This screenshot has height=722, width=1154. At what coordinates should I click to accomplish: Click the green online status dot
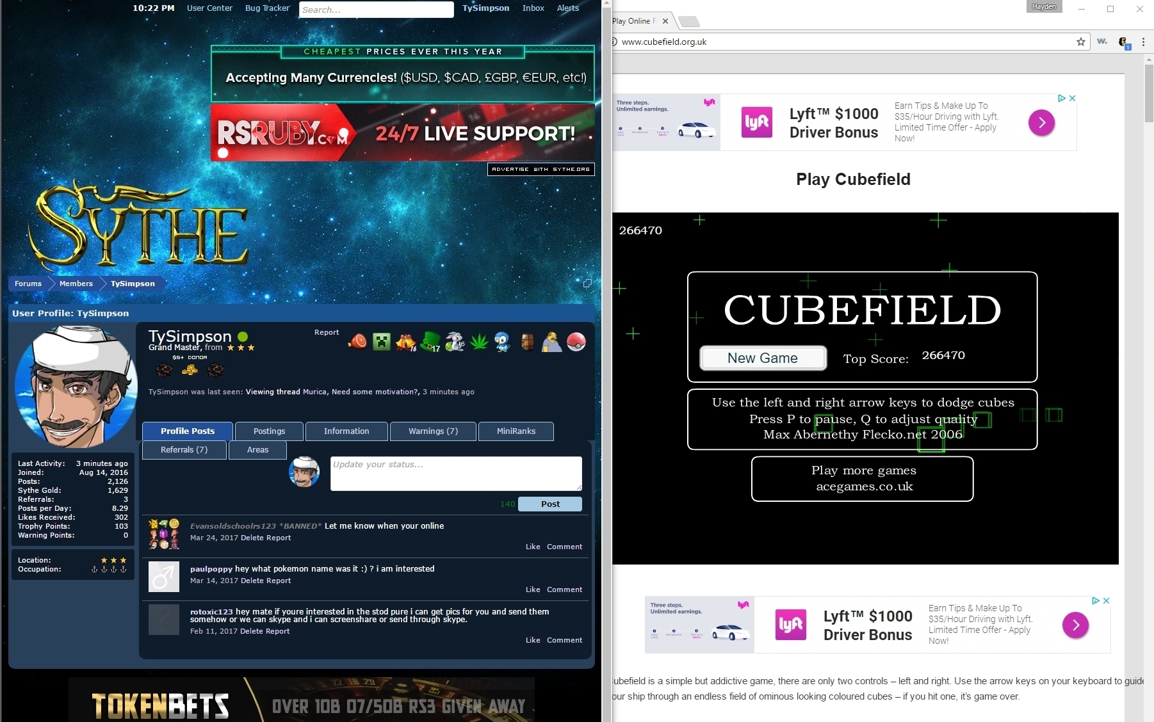pyautogui.click(x=243, y=337)
